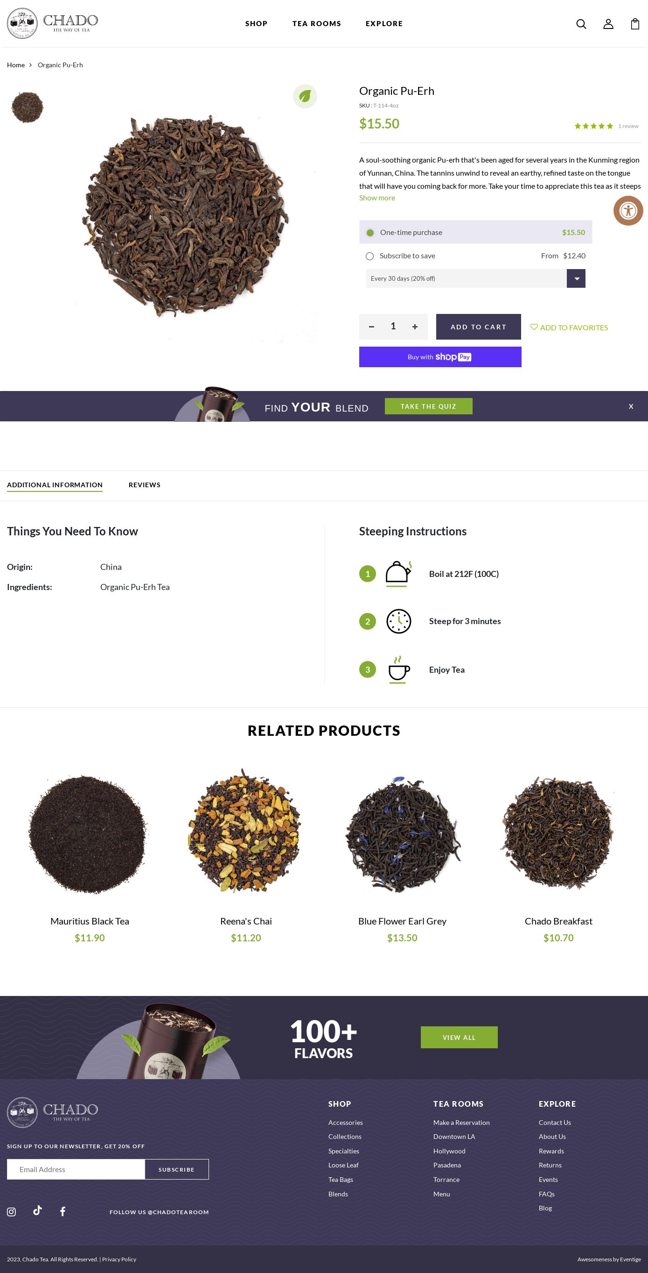
Task: Click the organic leaf badge icon
Action: click(305, 96)
